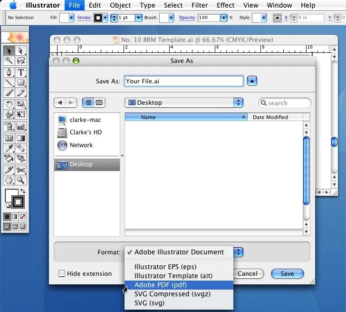Viewport: 346px width, 312px height.
Task: Select the Type tool
Action: tap(21, 72)
